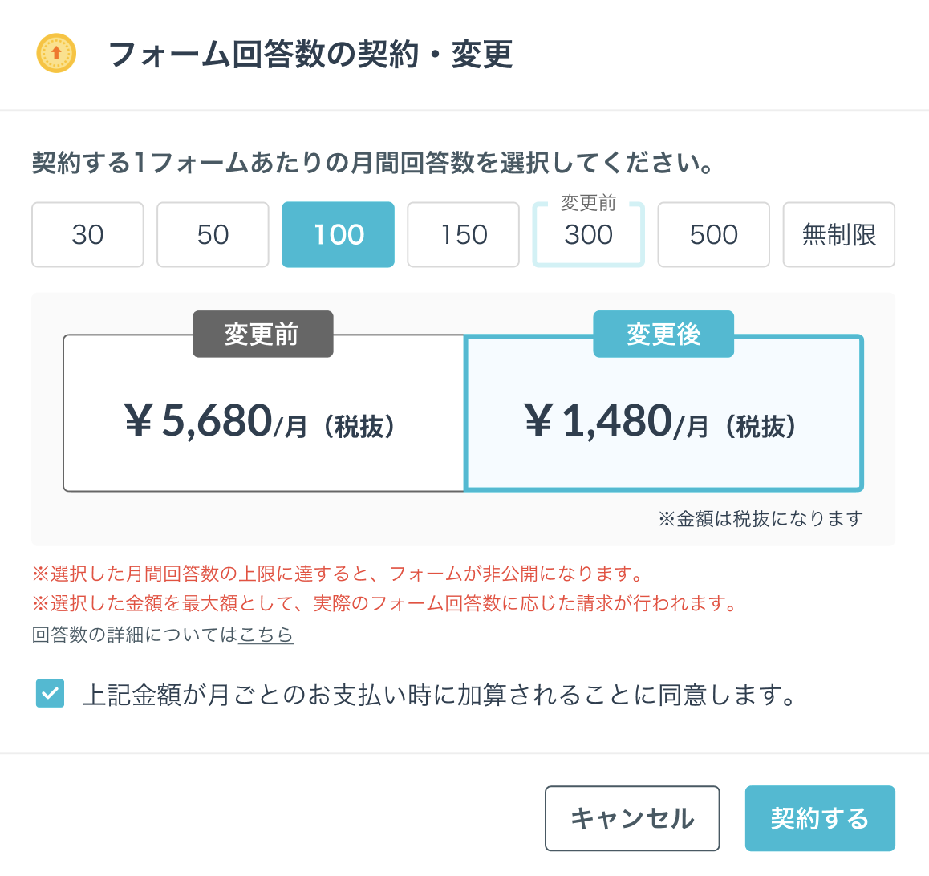Viewport: 929px width, 876px height.
Task: Choose the 100 responses option
Action: (x=338, y=234)
